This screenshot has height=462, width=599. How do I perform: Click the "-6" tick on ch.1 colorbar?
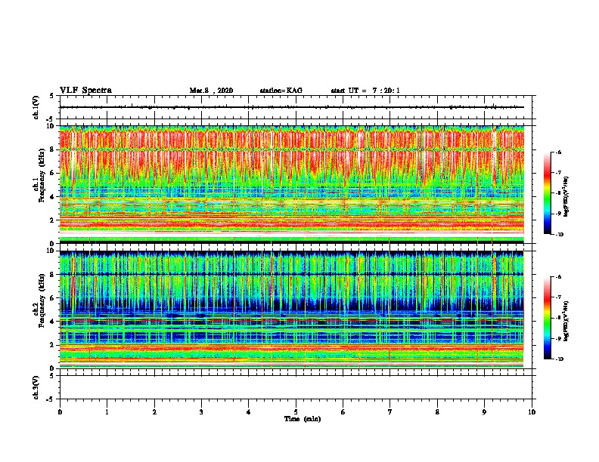[558, 152]
